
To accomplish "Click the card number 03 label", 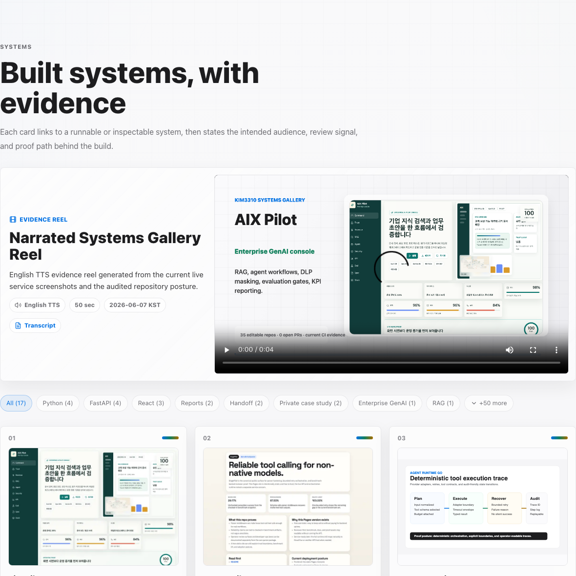I will 402,438.
